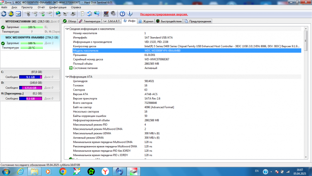The height and width of the screenshot is (176, 312).
Task: Click the globe with disk toolbar icon
Action: [58, 14]
